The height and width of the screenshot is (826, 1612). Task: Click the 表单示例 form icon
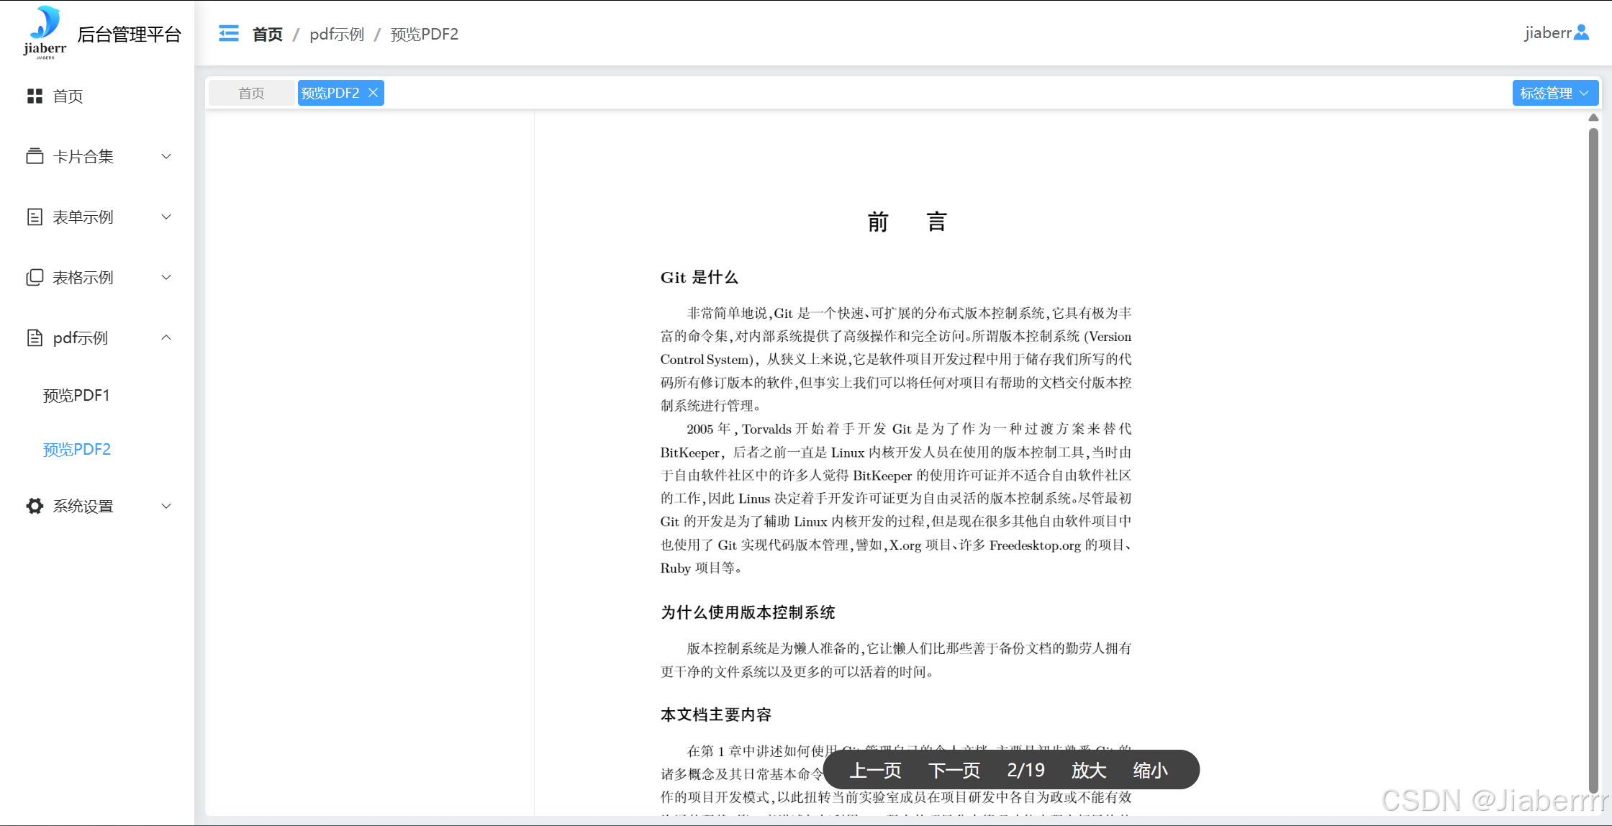[35, 217]
